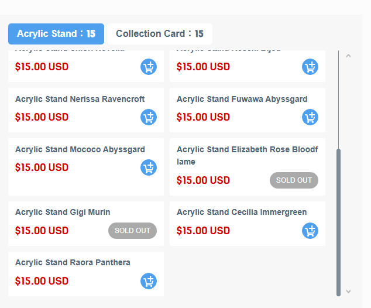
Task: Add Acrylic Stand Nerissa Ravencroft to cart
Action: pyautogui.click(x=149, y=117)
